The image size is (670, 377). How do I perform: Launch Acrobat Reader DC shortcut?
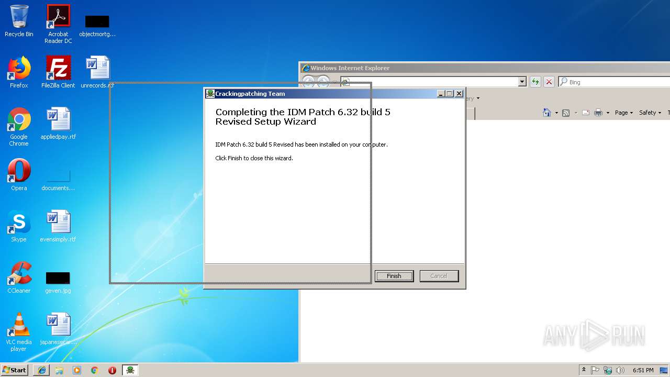click(58, 24)
